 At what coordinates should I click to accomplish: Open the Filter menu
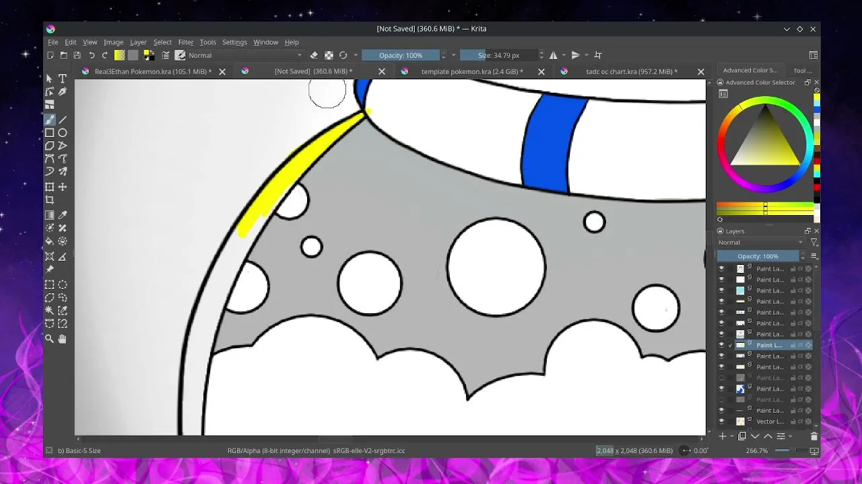point(186,42)
